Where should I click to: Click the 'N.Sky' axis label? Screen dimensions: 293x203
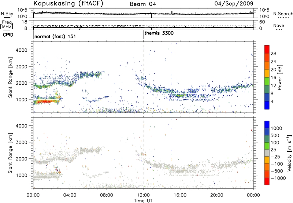point(7,14)
